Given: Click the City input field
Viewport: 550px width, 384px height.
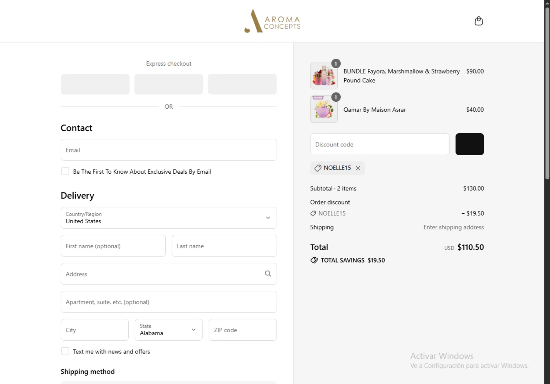Looking at the screenshot, I should (95, 330).
